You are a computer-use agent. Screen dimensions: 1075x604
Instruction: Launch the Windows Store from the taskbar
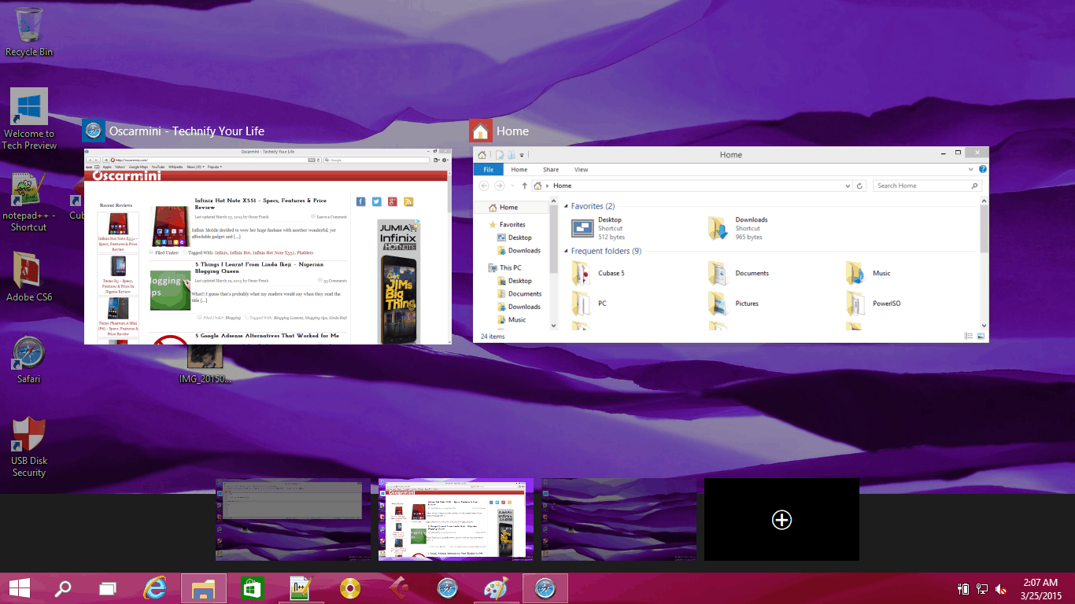(x=252, y=588)
